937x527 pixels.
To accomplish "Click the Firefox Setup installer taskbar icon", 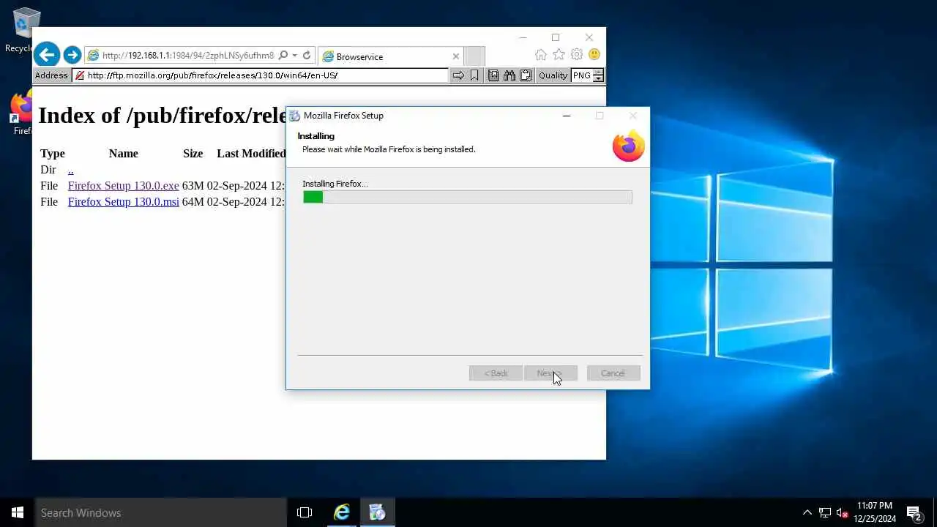I will (378, 512).
